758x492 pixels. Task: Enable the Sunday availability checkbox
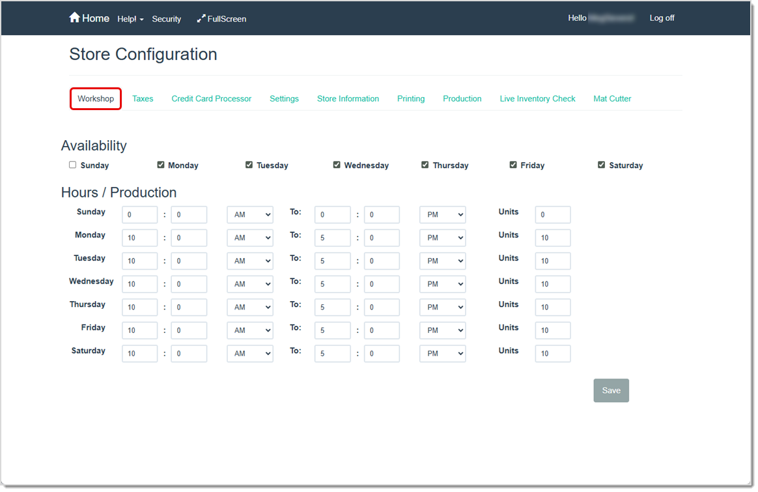(72, 165)
